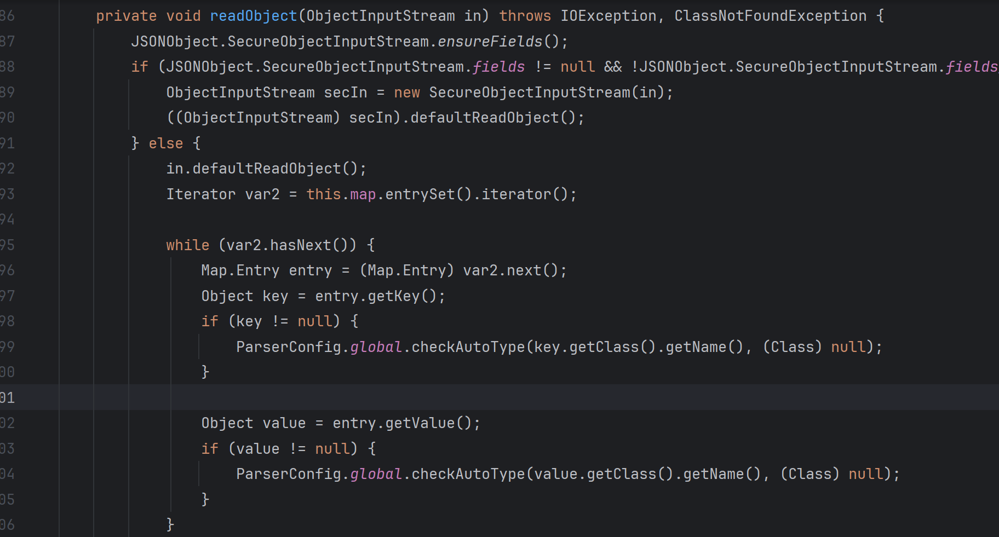
Task: Click the SecureObjectInputStream constructor after new
Action: [x=529, y=93]
